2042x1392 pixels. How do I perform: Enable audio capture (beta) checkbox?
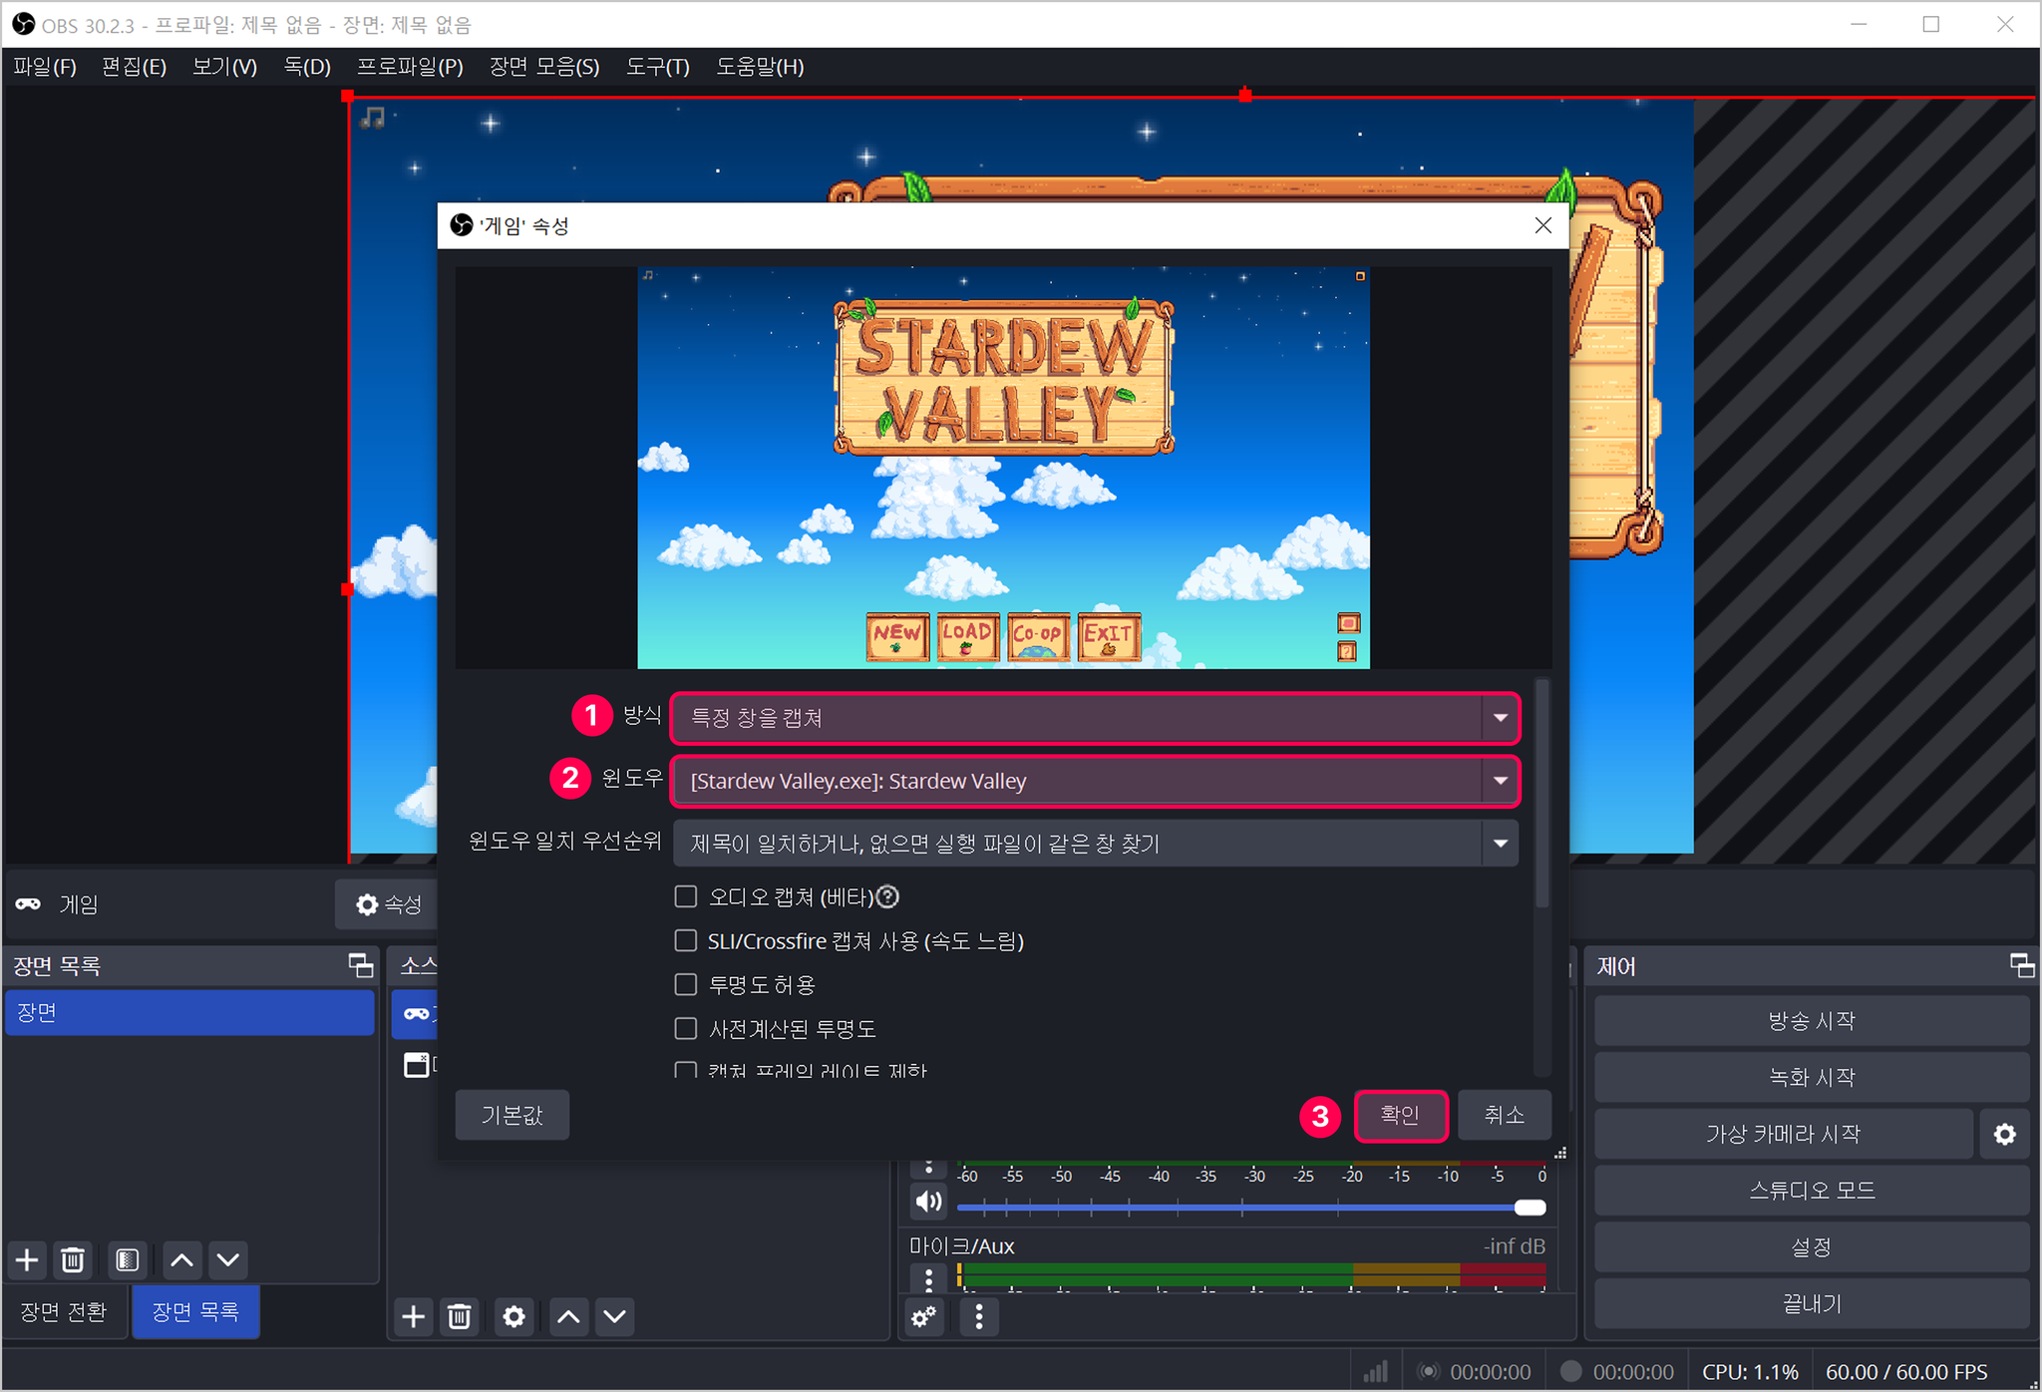(x=686, y=896)
